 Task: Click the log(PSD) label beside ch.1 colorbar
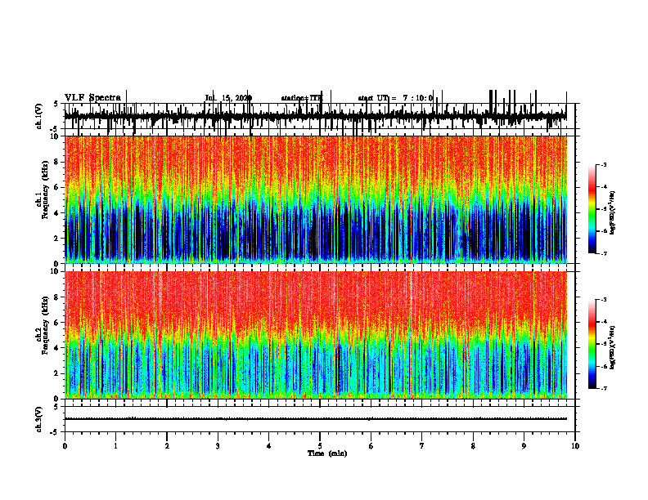coord(613,213)
